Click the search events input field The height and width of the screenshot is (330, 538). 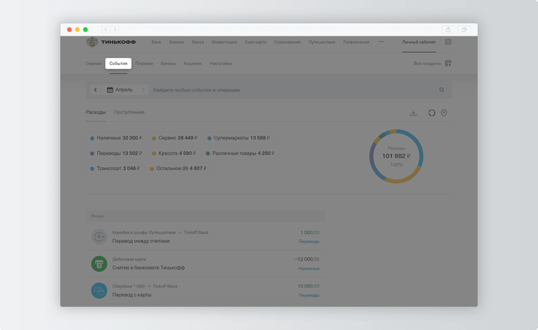(x=294, y=90)
